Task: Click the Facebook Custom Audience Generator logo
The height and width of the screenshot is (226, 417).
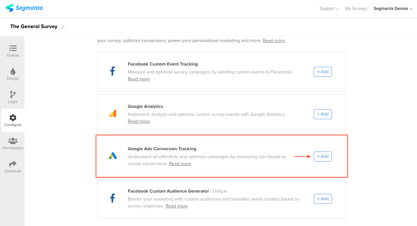Action: click(x=113, y=198)
